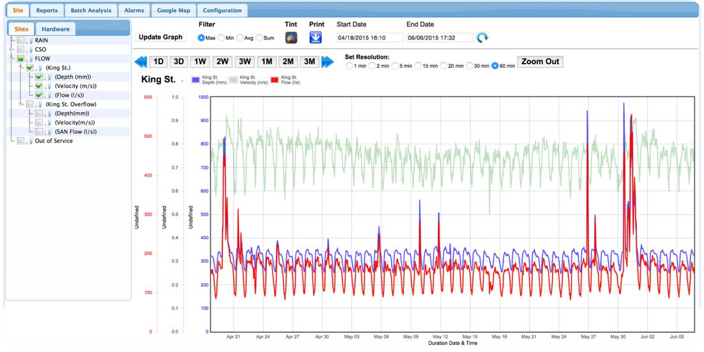Open the Tint color tool icon

click(291, 38)
